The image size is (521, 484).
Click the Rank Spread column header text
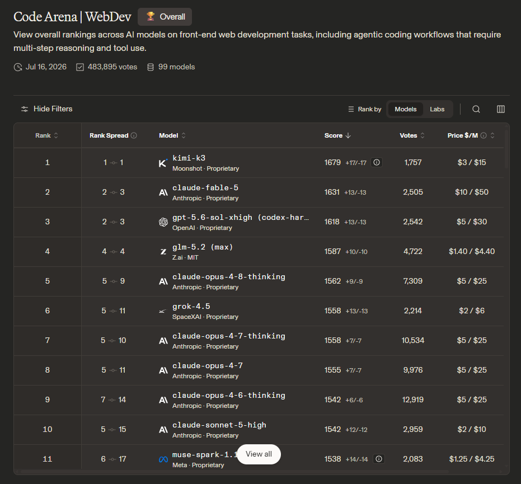(x=109, y=135)
